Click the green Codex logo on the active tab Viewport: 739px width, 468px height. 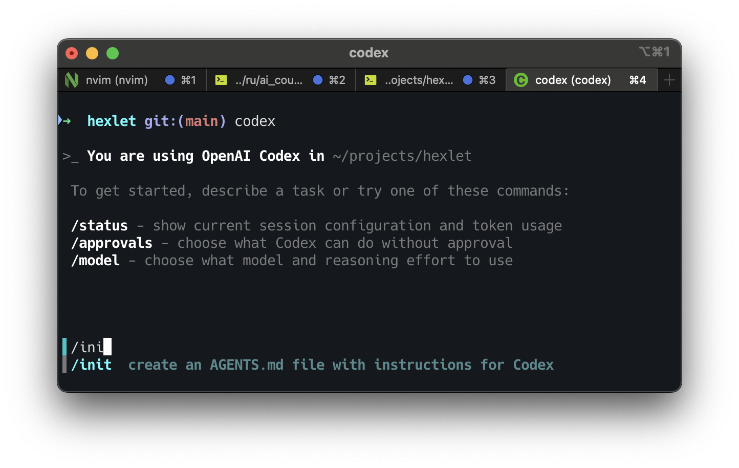(520, 80)
